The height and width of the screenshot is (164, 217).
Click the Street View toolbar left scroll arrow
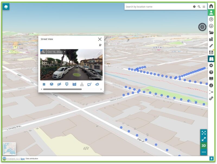tap(42, 89)
